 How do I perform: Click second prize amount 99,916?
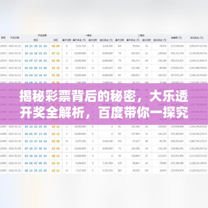[x=136, y=46]
